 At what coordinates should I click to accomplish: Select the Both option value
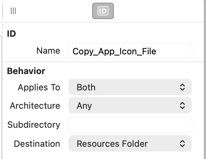tap(86, 87)
